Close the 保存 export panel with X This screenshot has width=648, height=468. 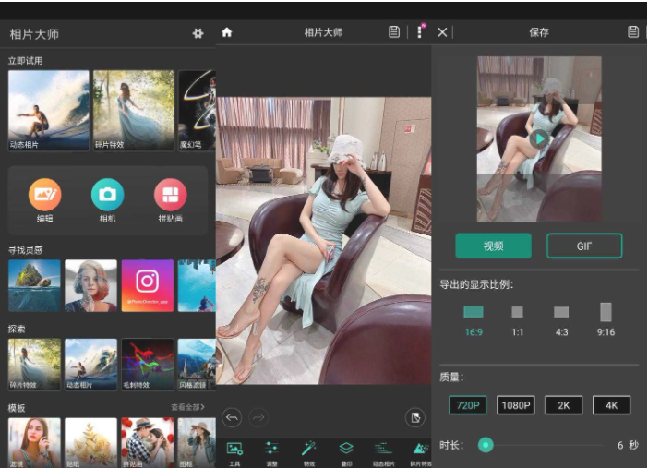click(x=442, y=32)
